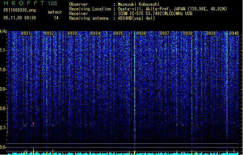Click the date stamp 05.11.08 09:30
Viewport: 243px width, 155px height.
(20, 18)
